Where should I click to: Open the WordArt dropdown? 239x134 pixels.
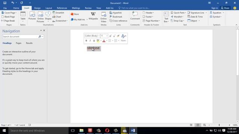point(177,17)
